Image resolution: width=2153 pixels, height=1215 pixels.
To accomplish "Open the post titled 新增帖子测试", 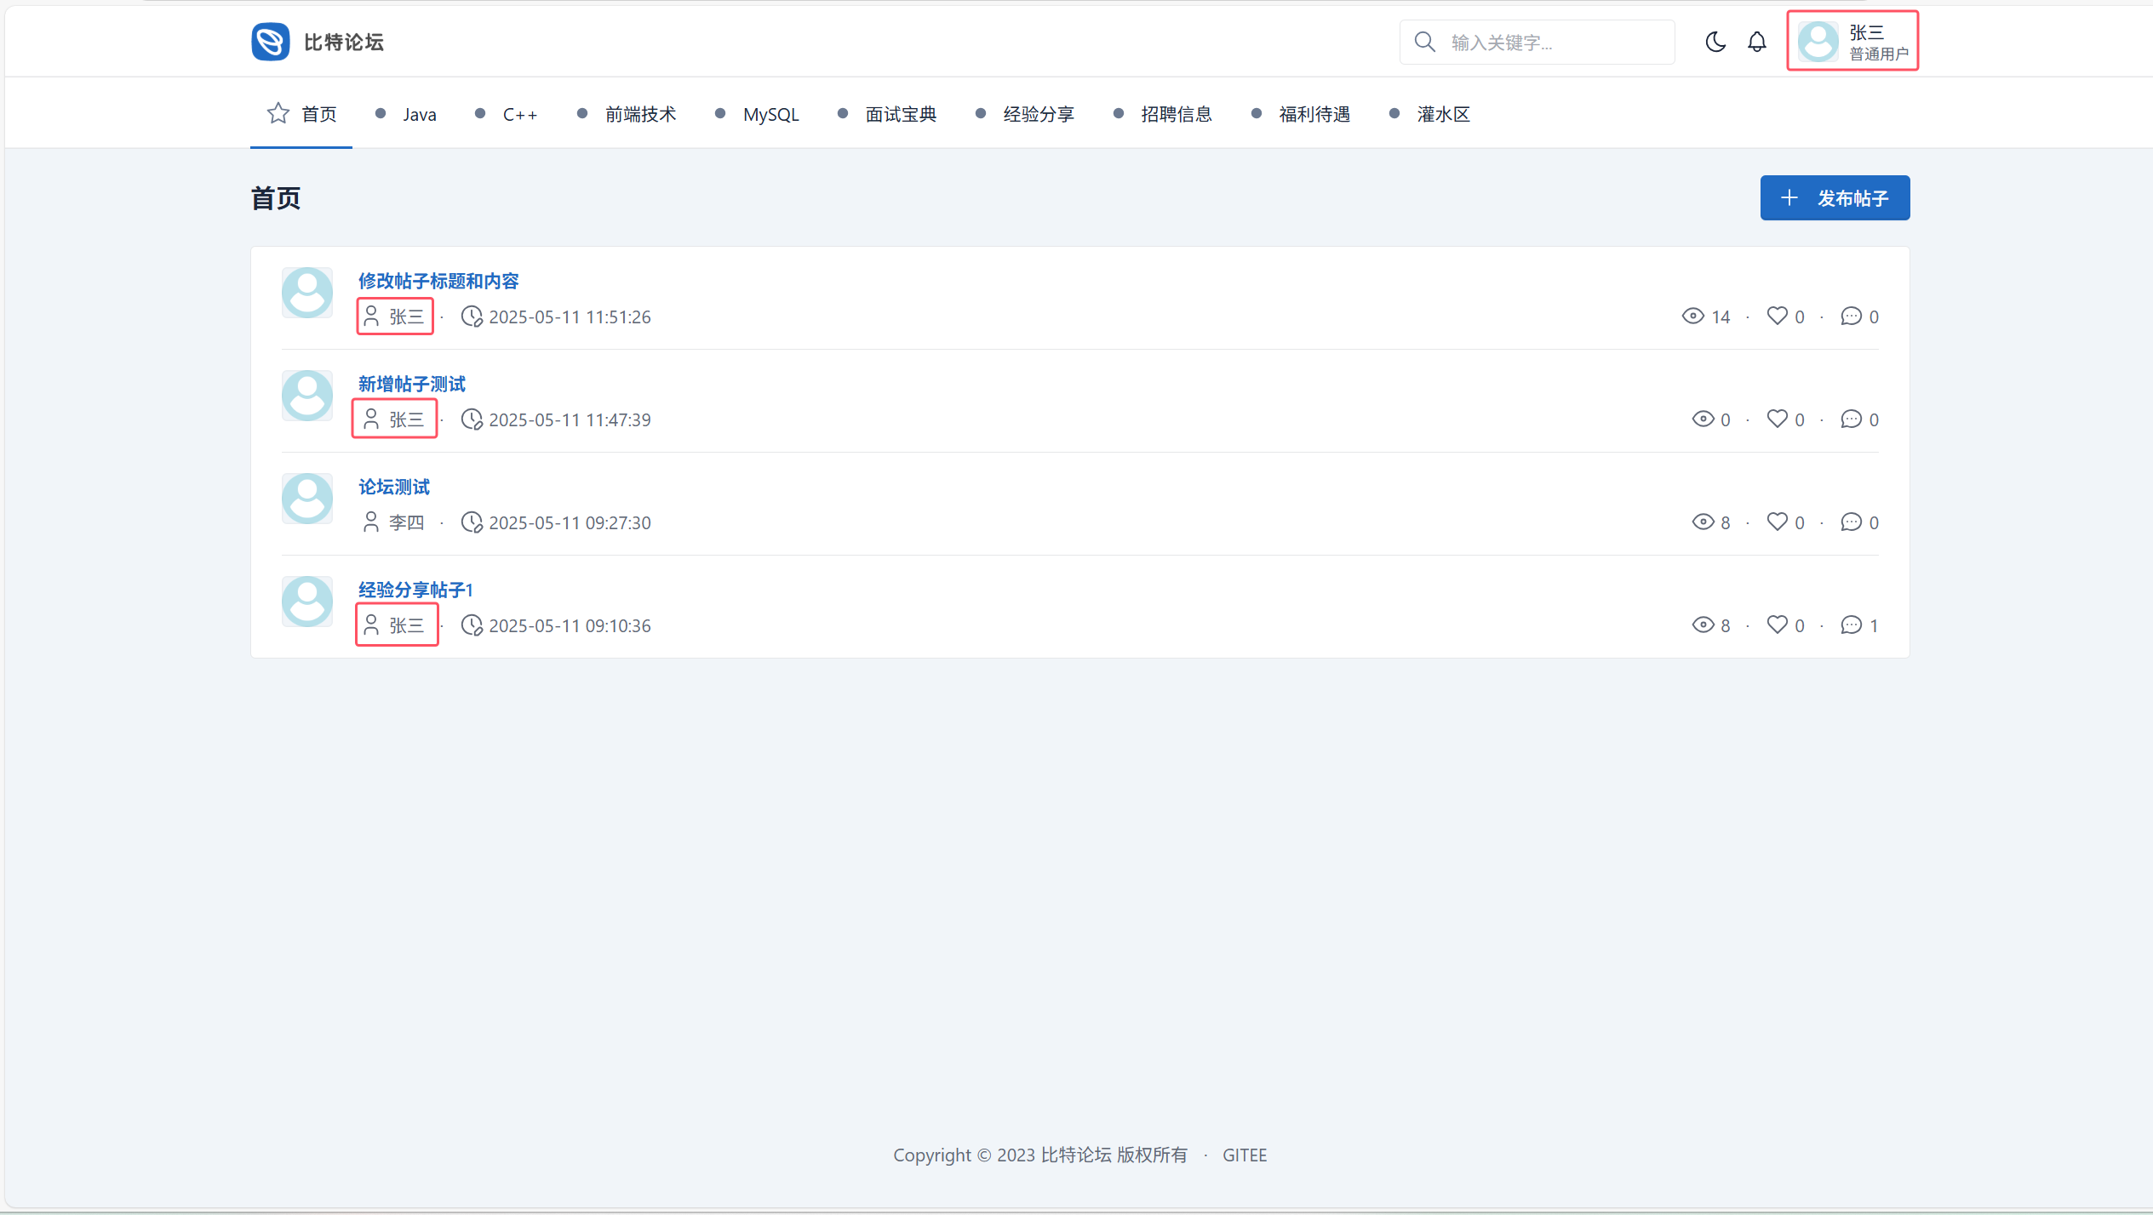I will tap(412, 384).
